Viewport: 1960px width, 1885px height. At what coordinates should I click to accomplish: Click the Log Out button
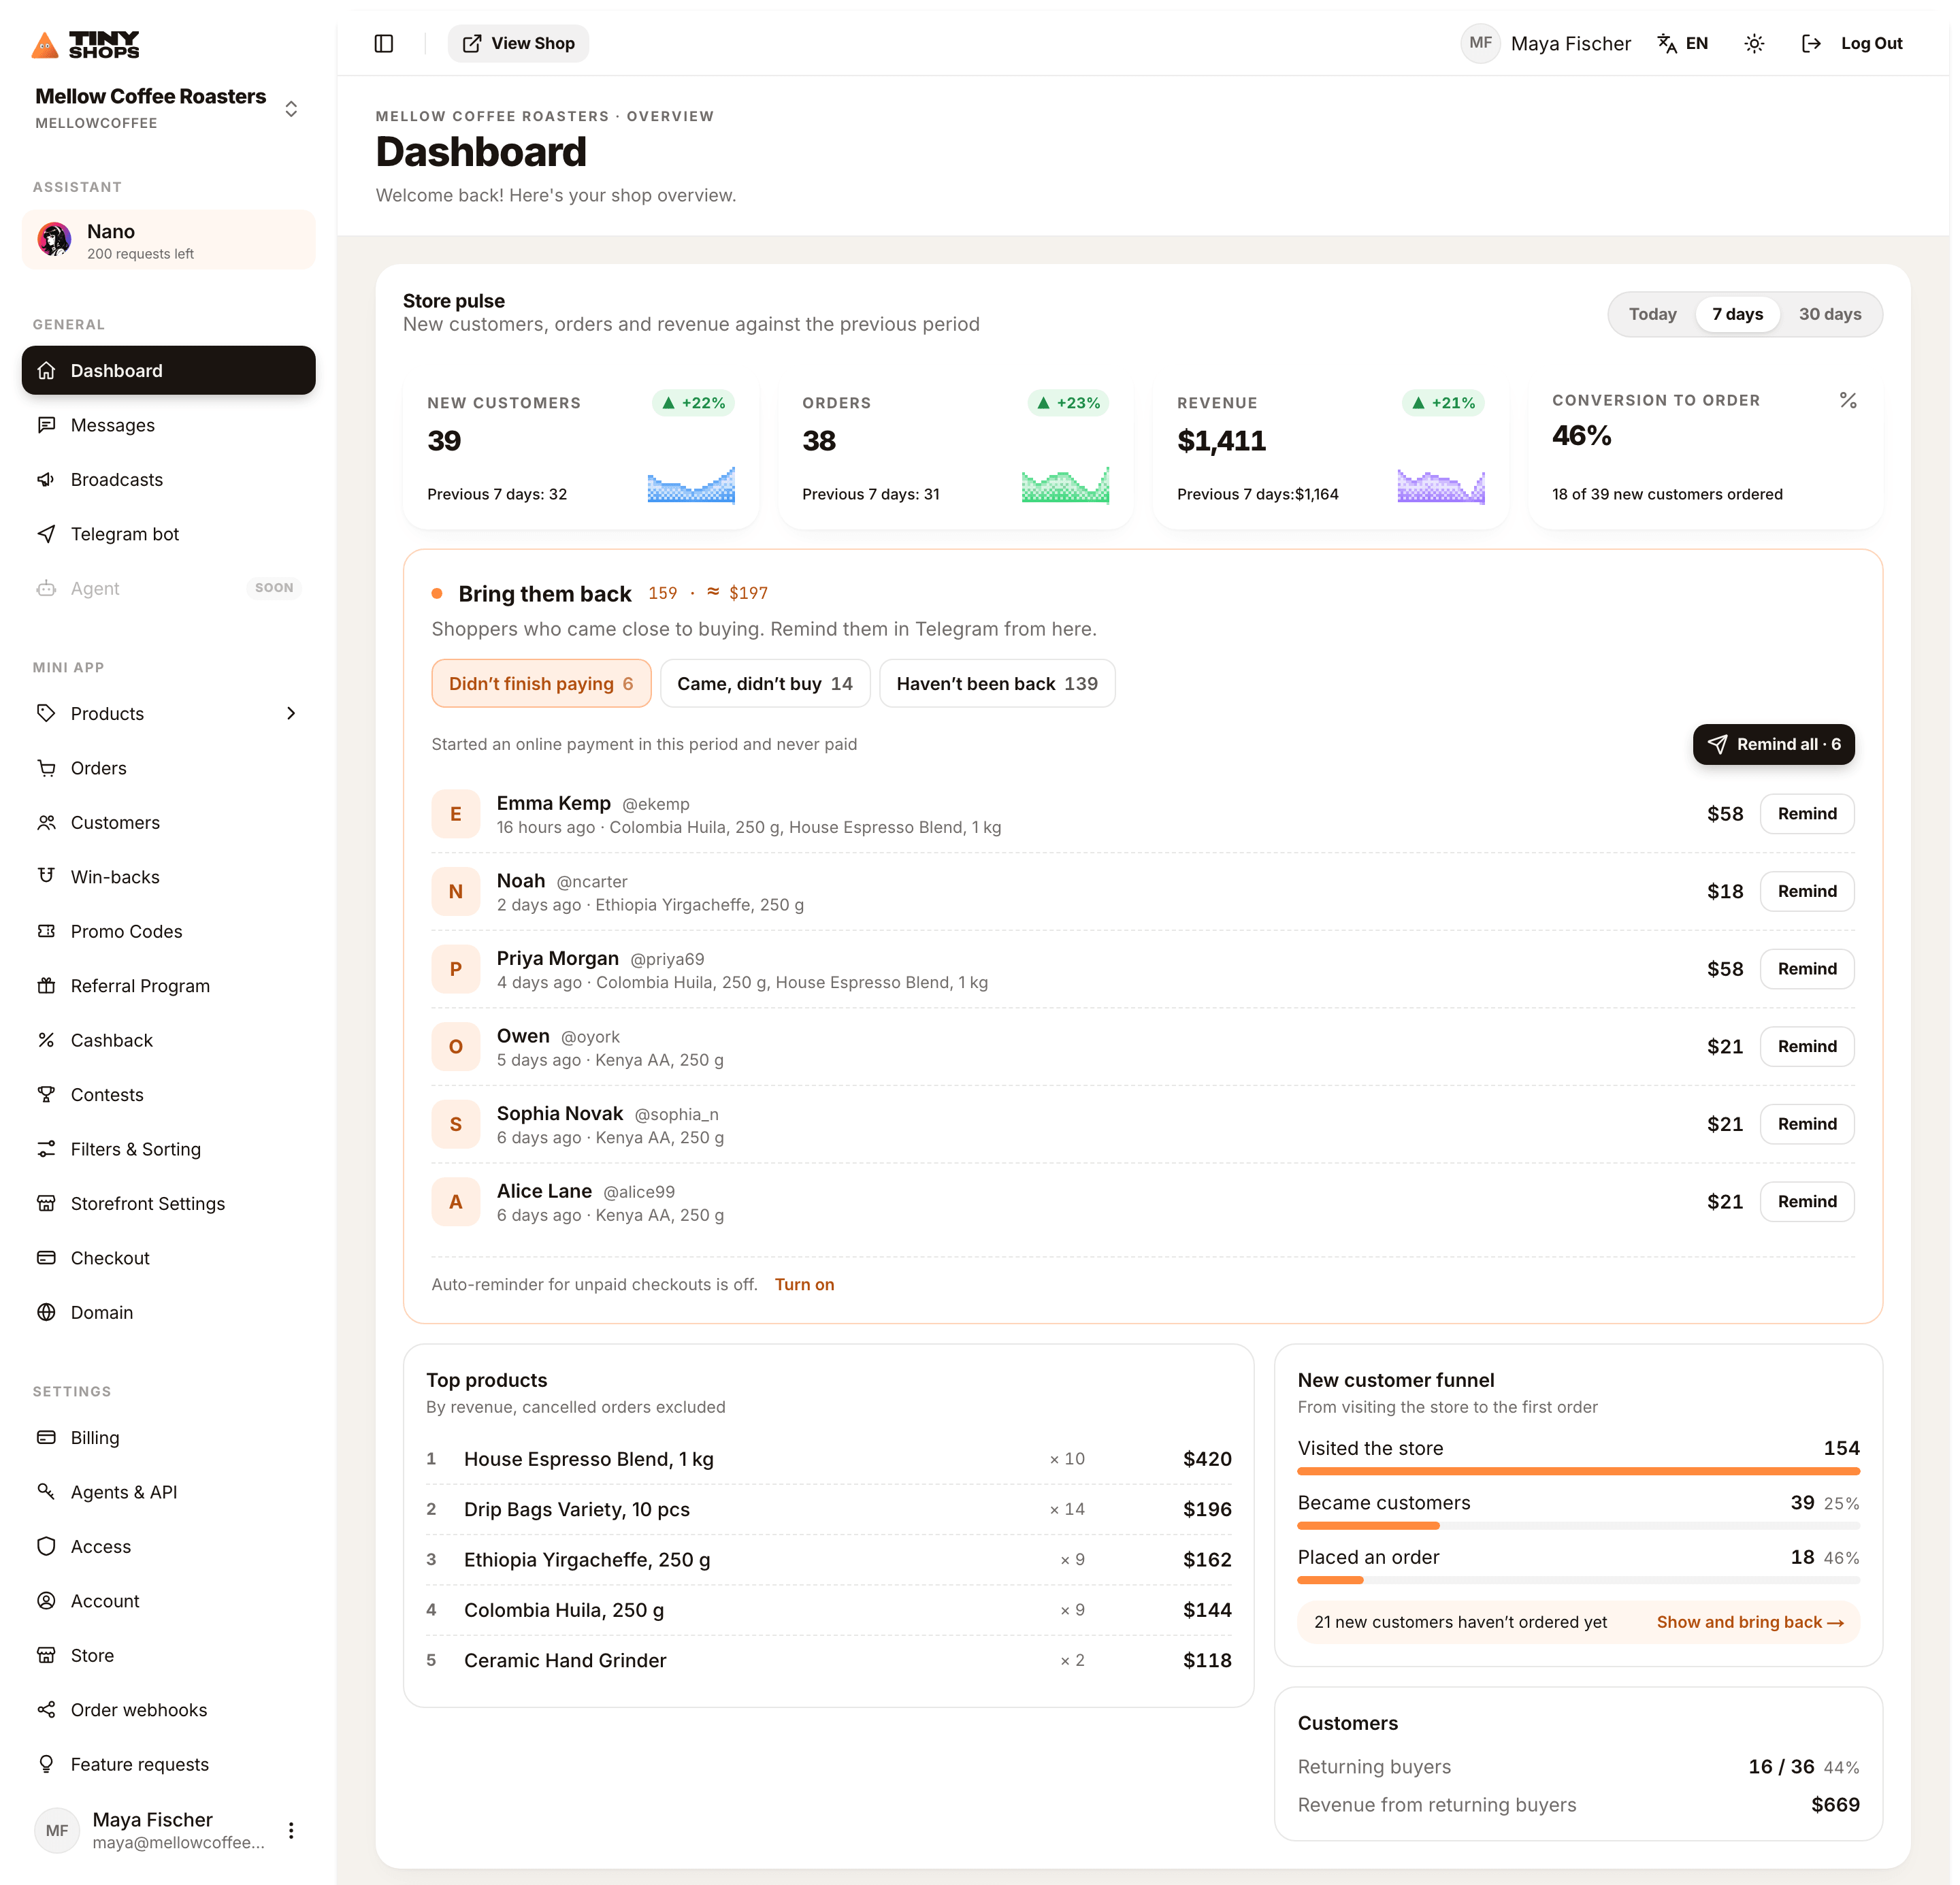coord(1852,43)
